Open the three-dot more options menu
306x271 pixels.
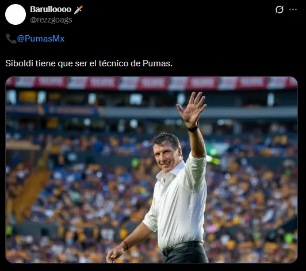293,9
